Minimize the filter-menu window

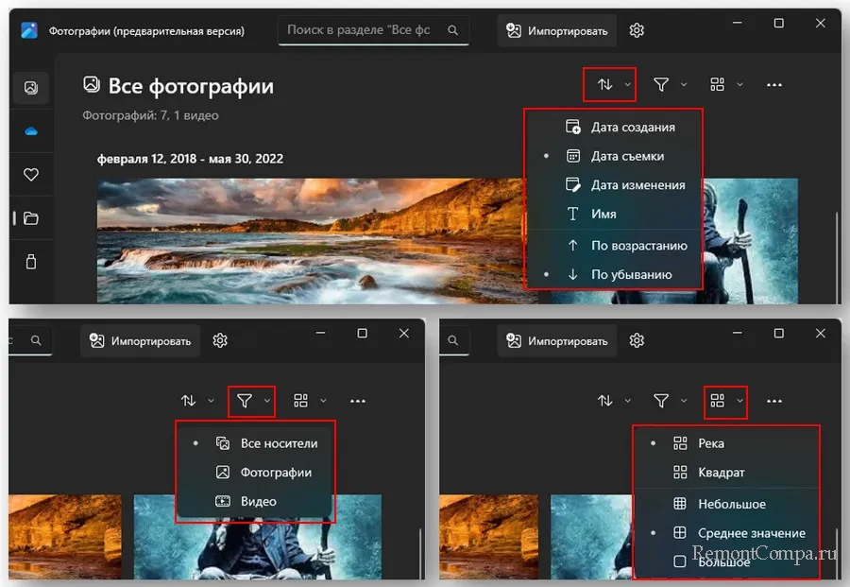click(x=321, y=333)
